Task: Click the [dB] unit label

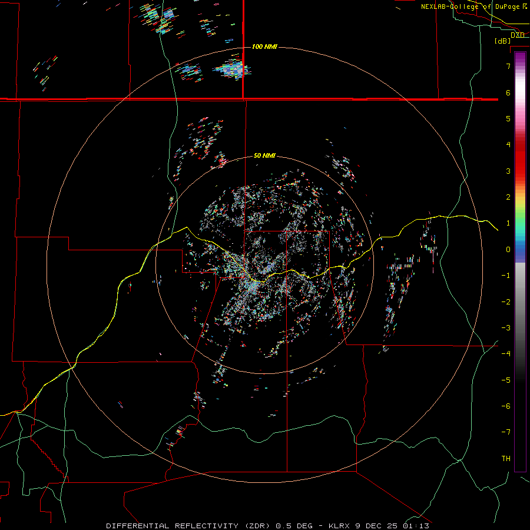Action: [x=503, y=41]
